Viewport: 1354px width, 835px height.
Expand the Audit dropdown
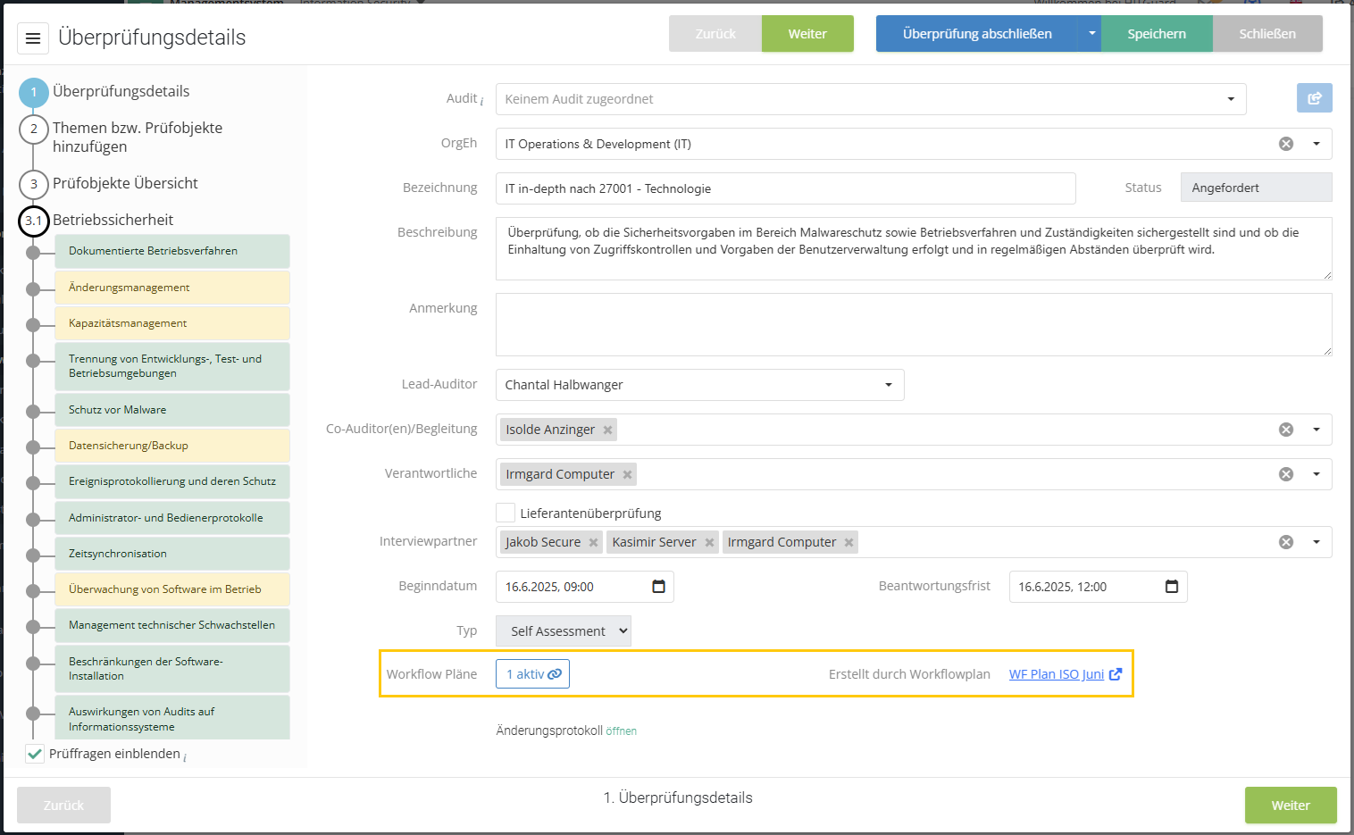tap(1230, 99)
